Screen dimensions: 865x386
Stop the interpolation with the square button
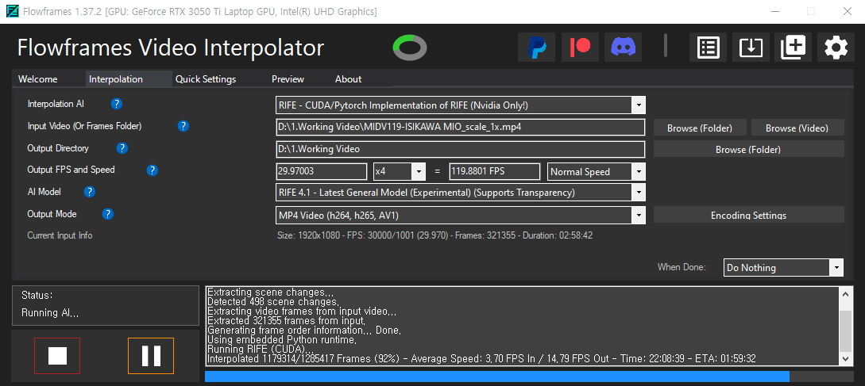click(57, 356)
